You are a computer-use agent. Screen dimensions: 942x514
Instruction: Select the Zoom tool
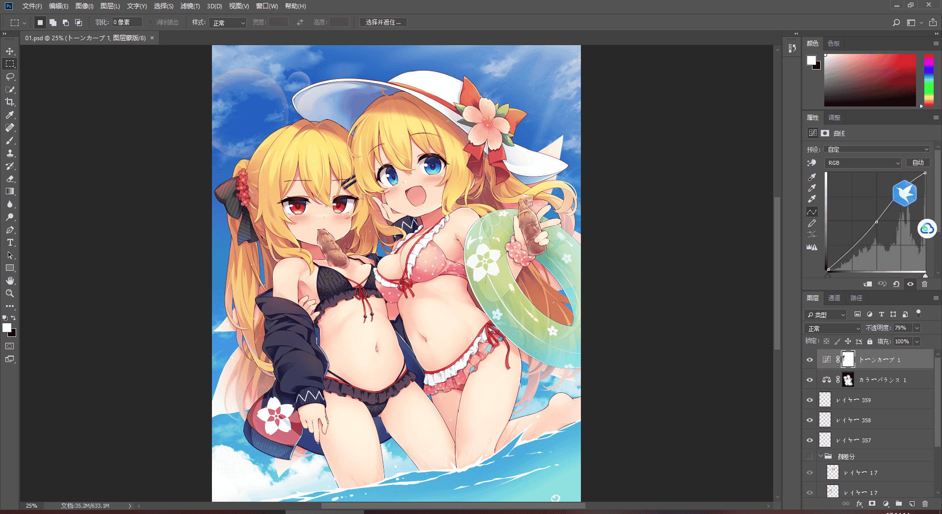(10, 293)
